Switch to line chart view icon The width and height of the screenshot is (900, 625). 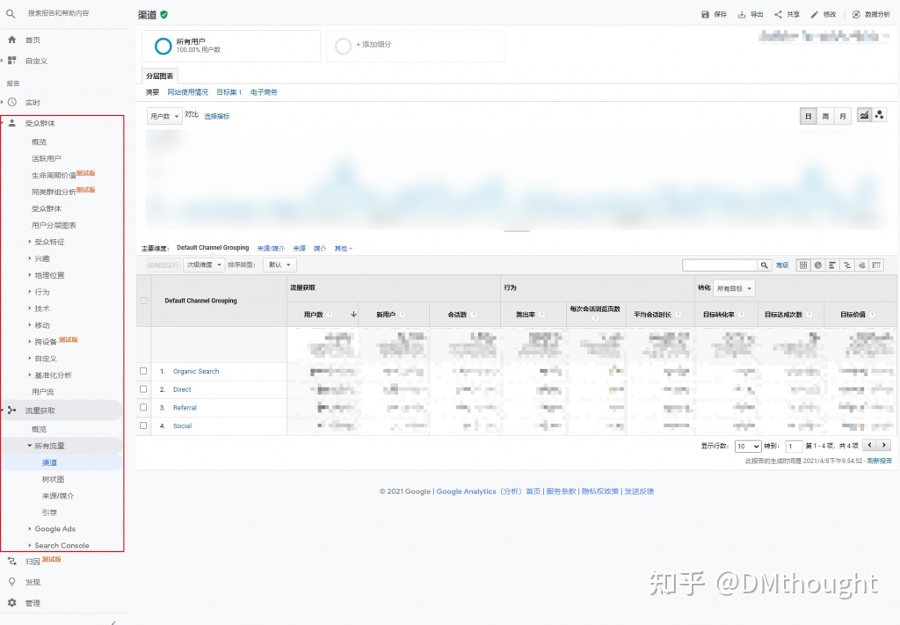864,115
